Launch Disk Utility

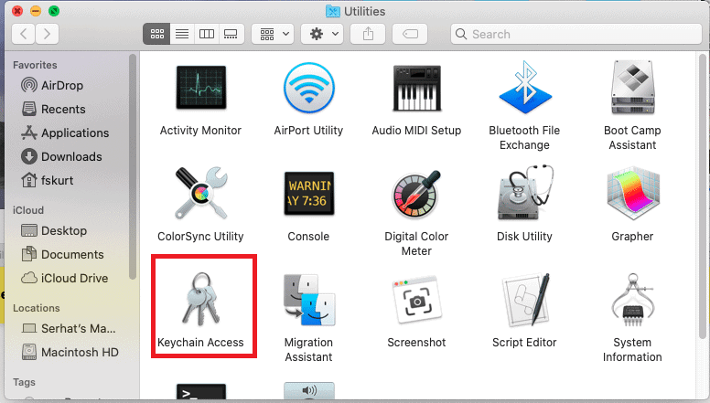click(525, 194)
